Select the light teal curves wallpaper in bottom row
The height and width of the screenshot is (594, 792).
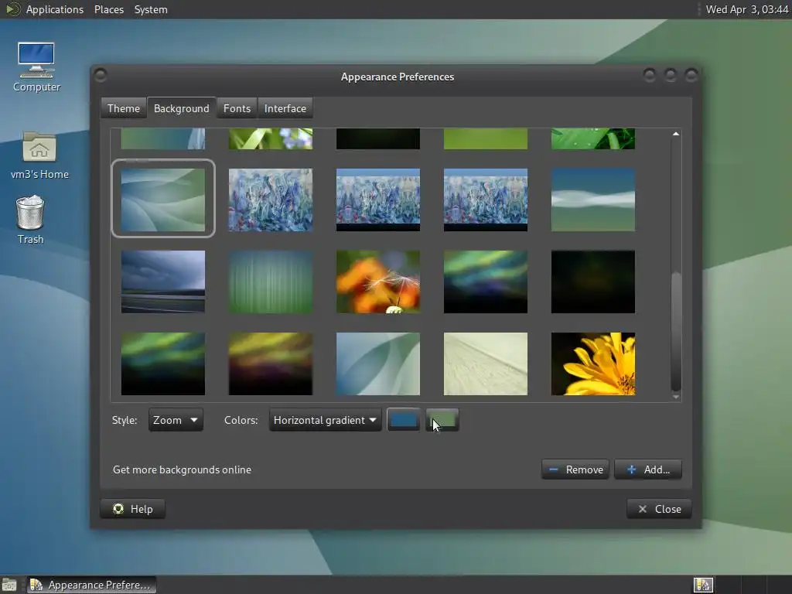[377, 364]
